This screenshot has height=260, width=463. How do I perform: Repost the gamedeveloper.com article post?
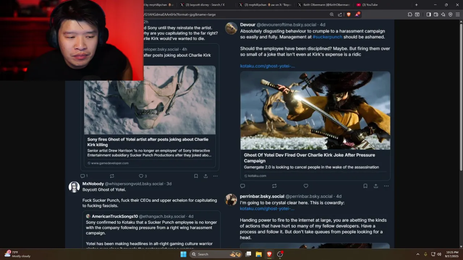pyautogui.click(x=112, y=176)
